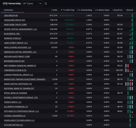This screenshot has width=136, height=128.
Task: Open GPS WEALTH STRATEGIES GROUP, LLC link
Action: point(21,111)
